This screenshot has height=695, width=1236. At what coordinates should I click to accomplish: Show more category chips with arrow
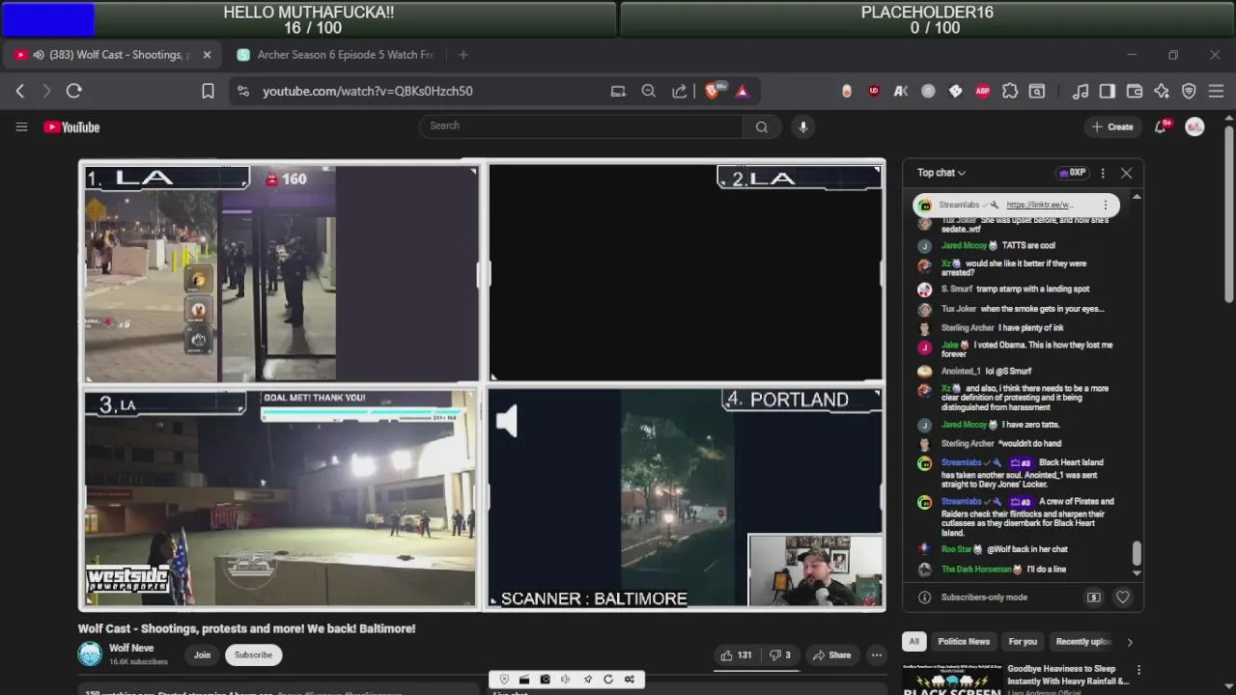tap(1129, 641)
